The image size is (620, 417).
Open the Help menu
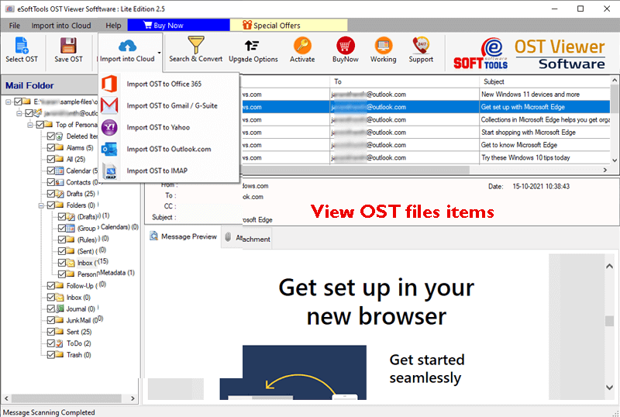coord(113,26)
